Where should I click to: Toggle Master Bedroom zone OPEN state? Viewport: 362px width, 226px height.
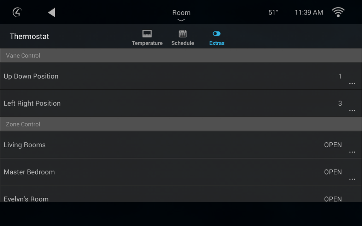click(333, 172)
